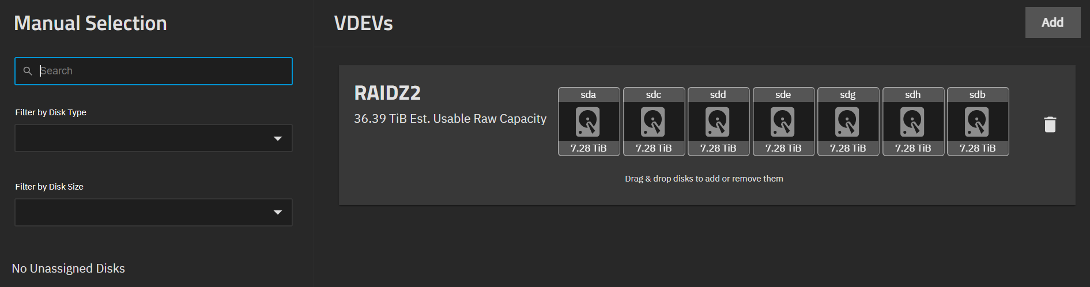Click the Disk Size dropdown arrow
The image size is (1090, 287).
278,213
